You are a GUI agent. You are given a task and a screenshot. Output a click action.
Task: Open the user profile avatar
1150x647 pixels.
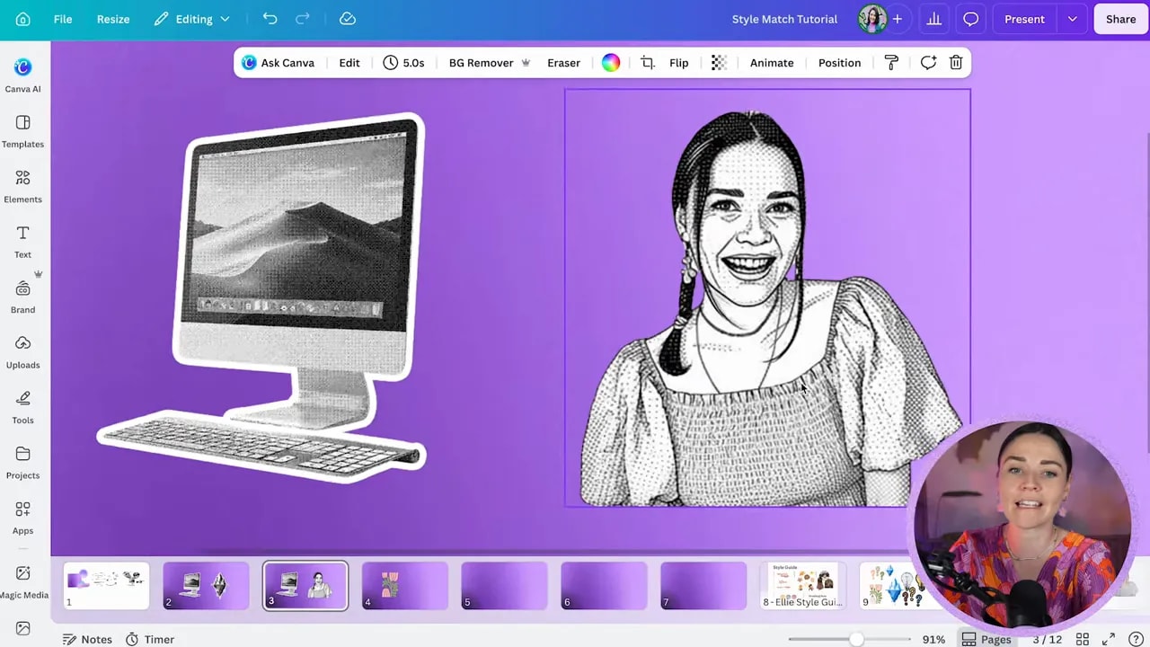click(x=871, y=19)
